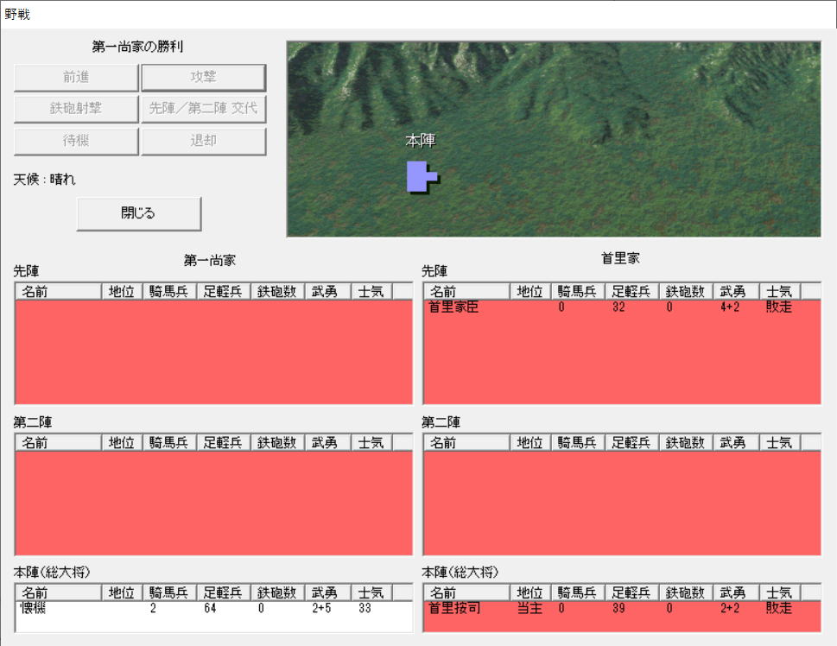Click the 鉄砲射撃 button
This screenshot has height=646, width=837.
pos(76,110)
